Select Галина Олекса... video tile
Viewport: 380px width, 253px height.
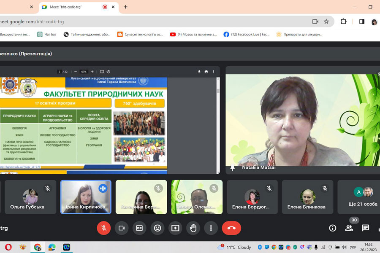197,197
